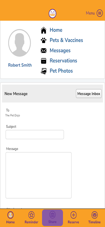Image resolution: width=105 pixels, height=227 pixels.
Task: Click the house icon beside Home
Action: (44, 30)
